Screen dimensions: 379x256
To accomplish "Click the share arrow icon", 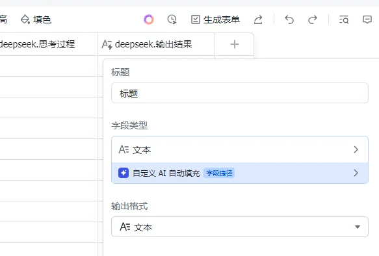I will click(x=258, y=19).
